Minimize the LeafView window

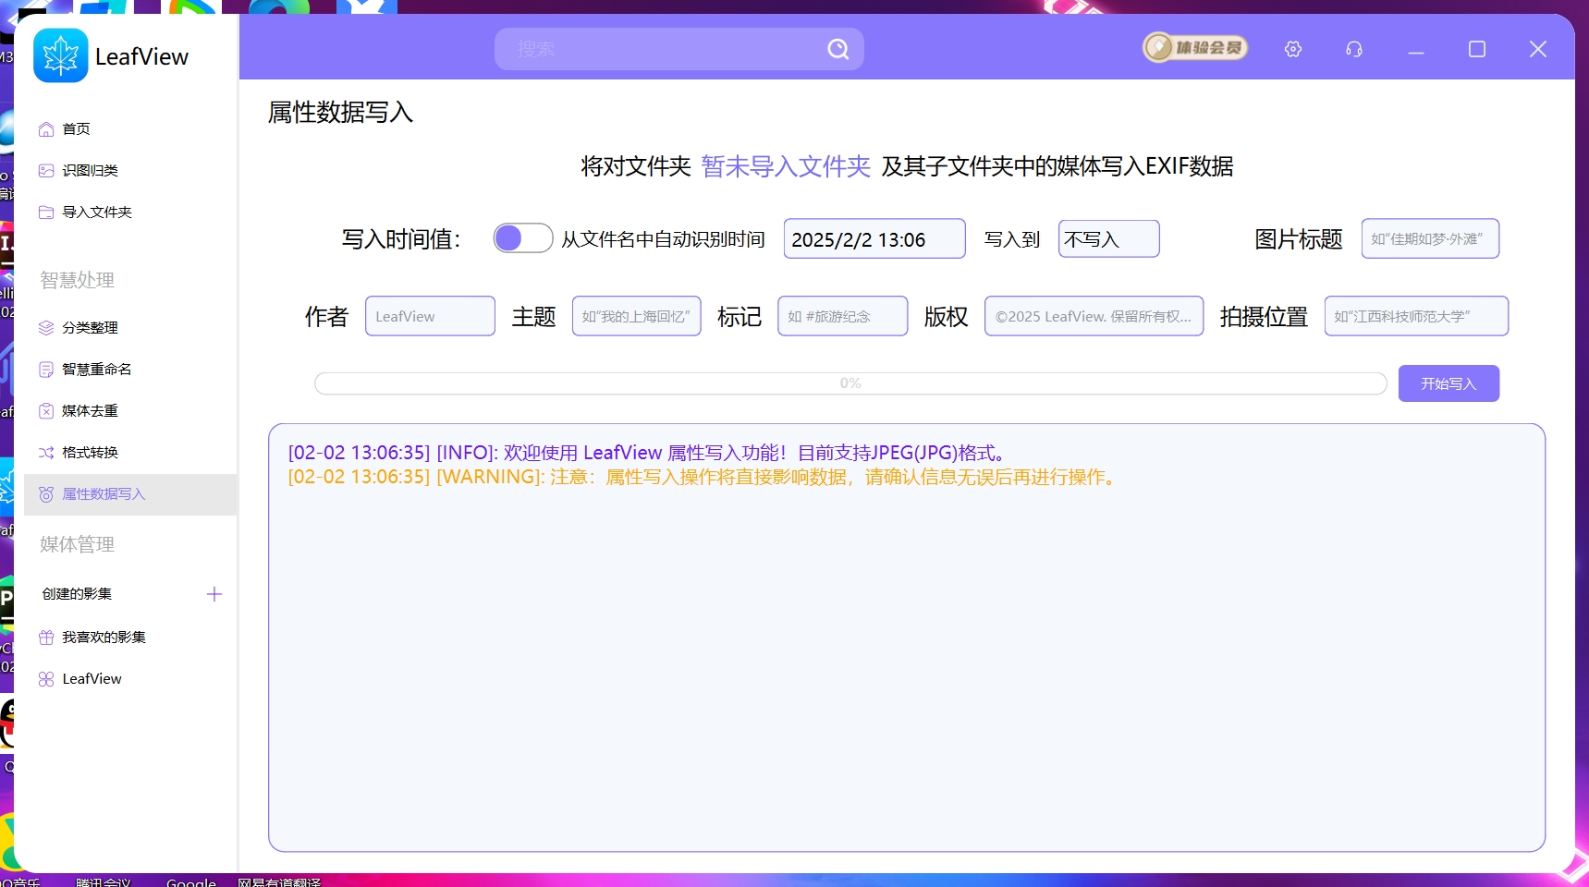(1416, 50)
